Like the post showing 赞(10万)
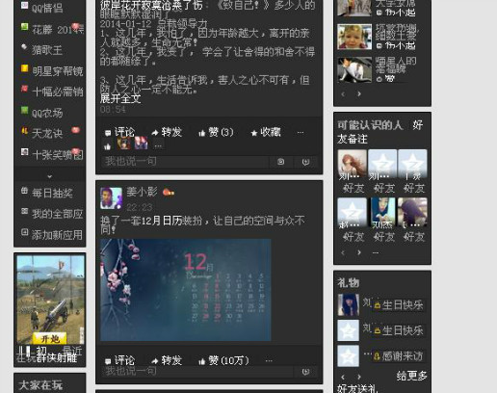497x393 pixels. tap(223, 360)
